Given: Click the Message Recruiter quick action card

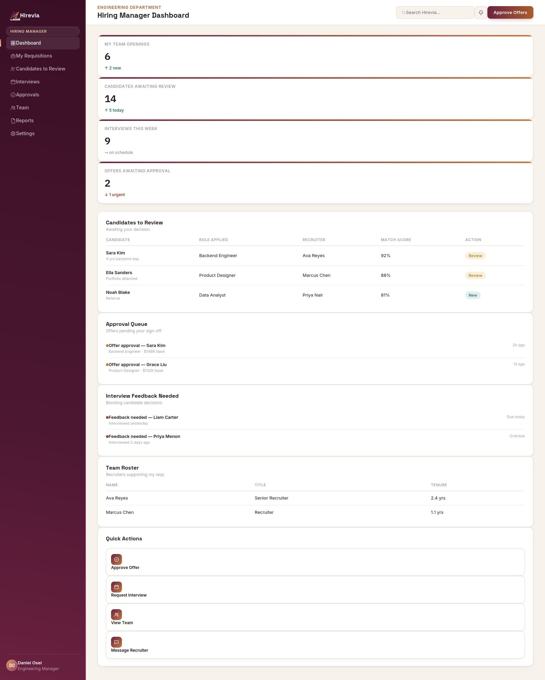Looking at the screenshot, I should (x=315, y=645).
